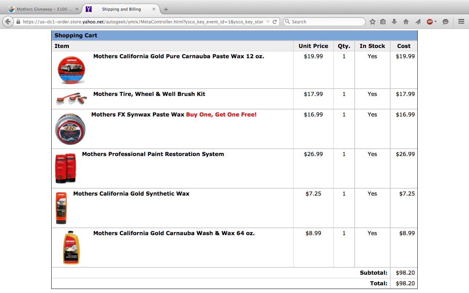Open the Firefox hamburger menu

pyautogui.click(x=461, y=22)
